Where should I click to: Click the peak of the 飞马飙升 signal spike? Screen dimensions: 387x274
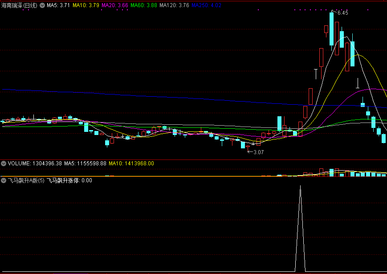pyautogui.click(x=300, y=186)
